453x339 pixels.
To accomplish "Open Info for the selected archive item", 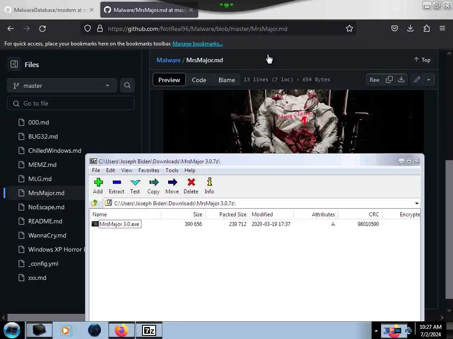I will (x=209, y=186).
